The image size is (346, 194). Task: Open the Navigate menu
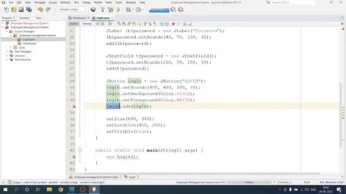point(39,2)
